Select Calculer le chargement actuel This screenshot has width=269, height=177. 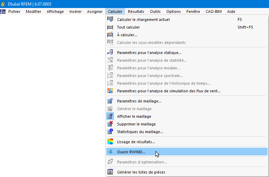[187, 20]
